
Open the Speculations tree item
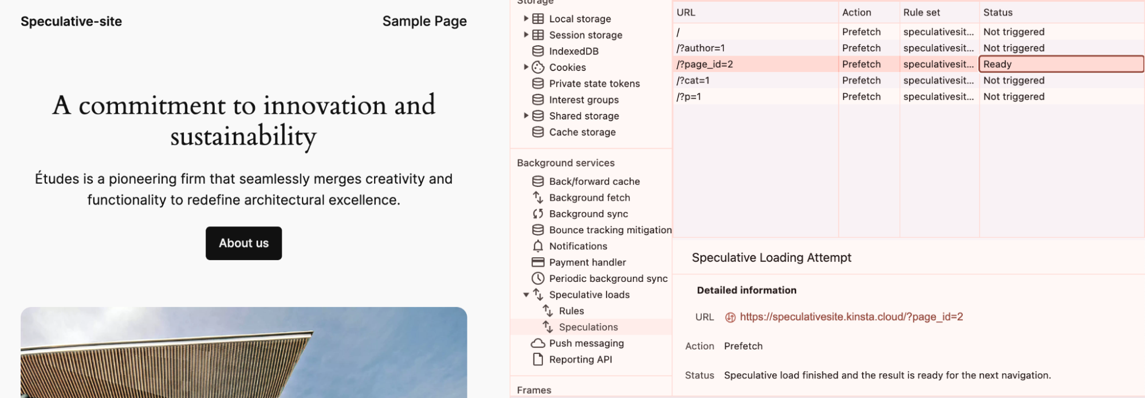point(588,327)
